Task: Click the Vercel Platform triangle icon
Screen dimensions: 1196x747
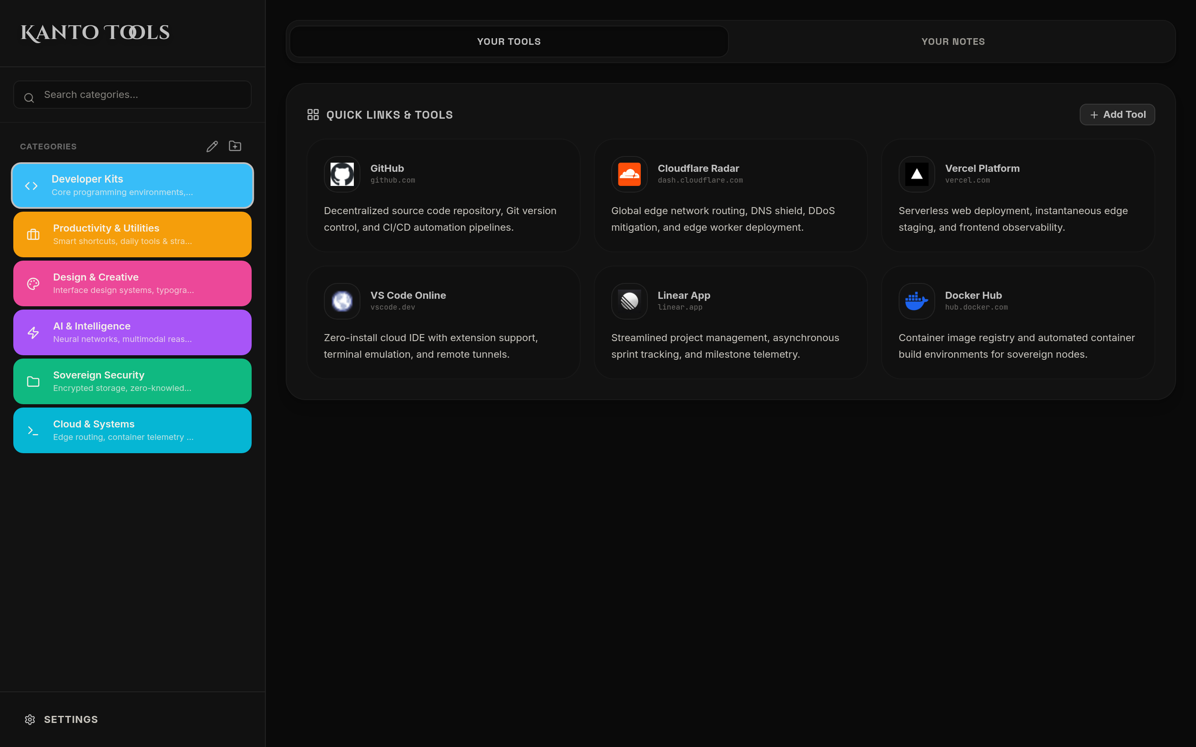Action: click(917, 174)
